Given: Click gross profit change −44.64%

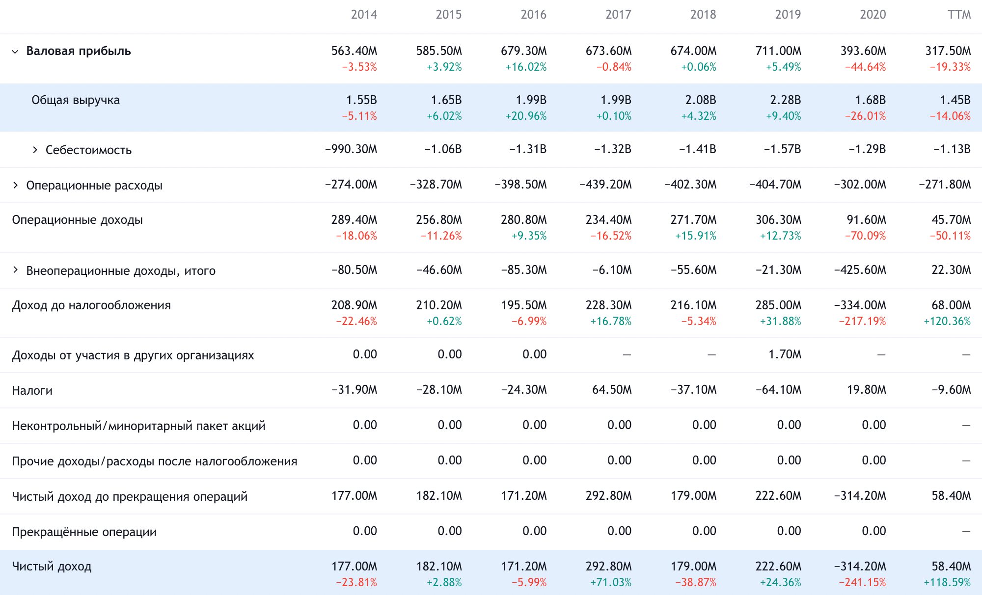Looking at the screenshot, I should 865,67.
